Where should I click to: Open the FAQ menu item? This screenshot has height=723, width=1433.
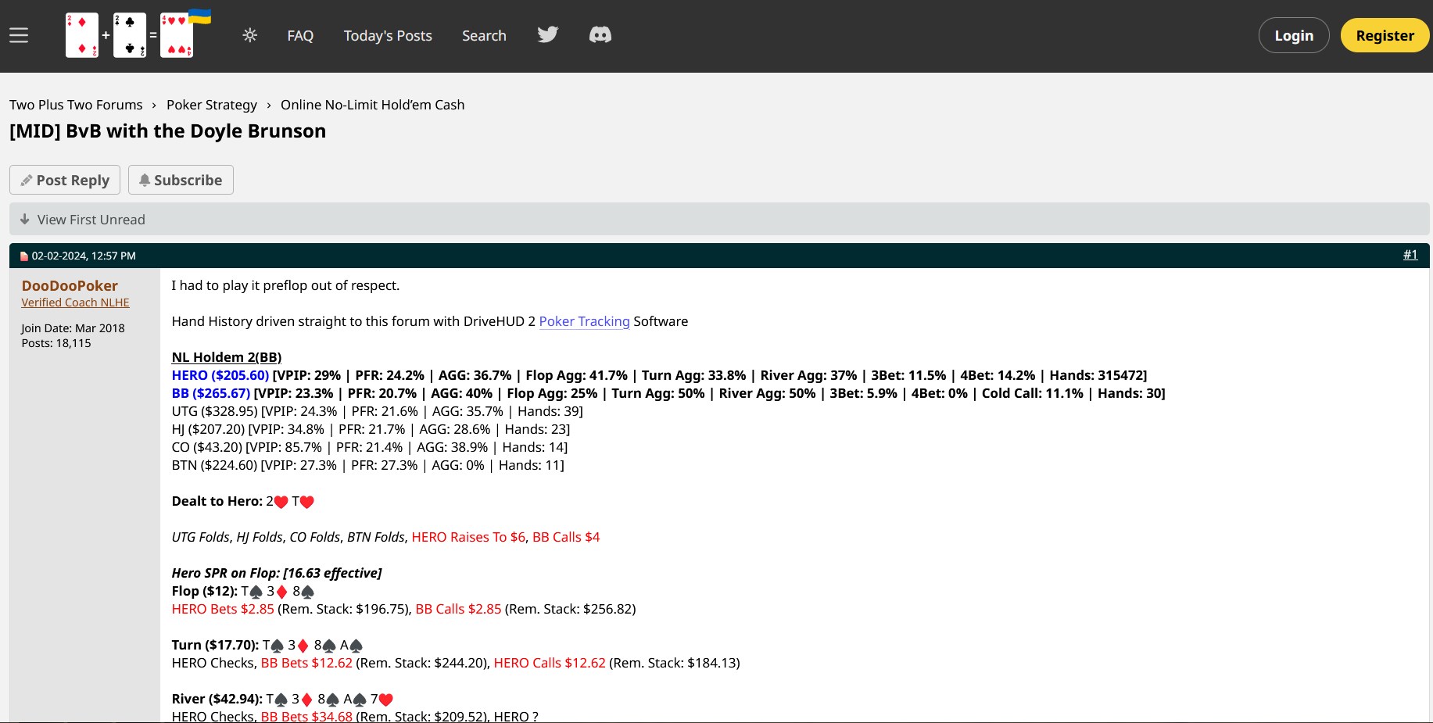click(x=300, y=36)
